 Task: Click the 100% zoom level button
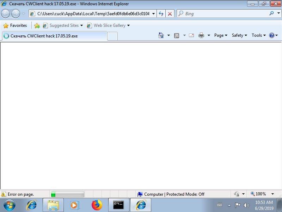pyautogui.click(x=258, y=194)
